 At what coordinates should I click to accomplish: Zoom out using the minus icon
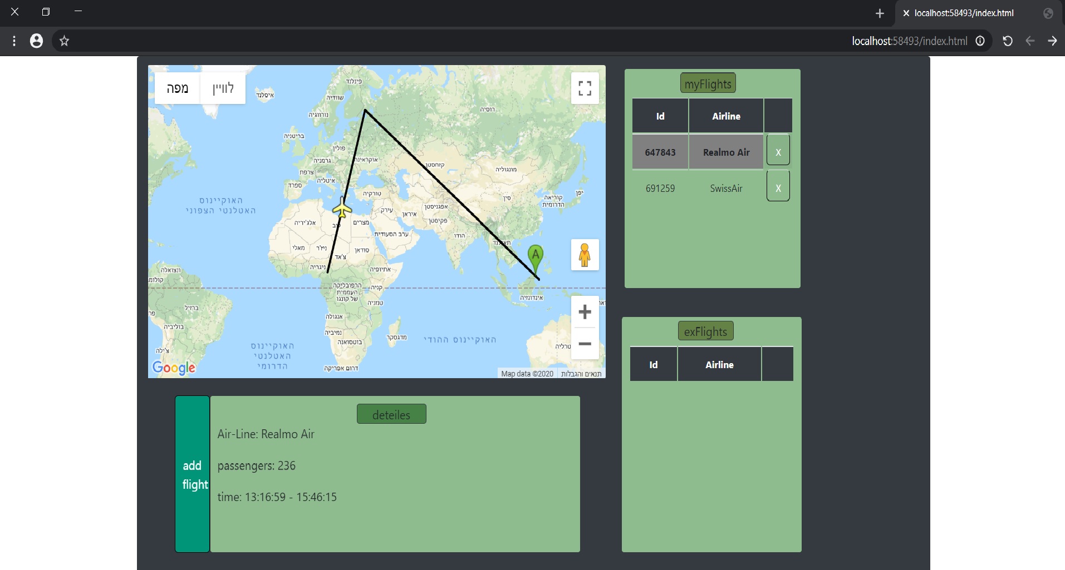point(584,344)
